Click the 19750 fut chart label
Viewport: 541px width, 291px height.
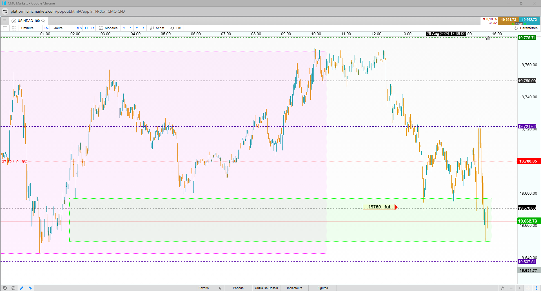pyautogui.click(x=380, y=207)
